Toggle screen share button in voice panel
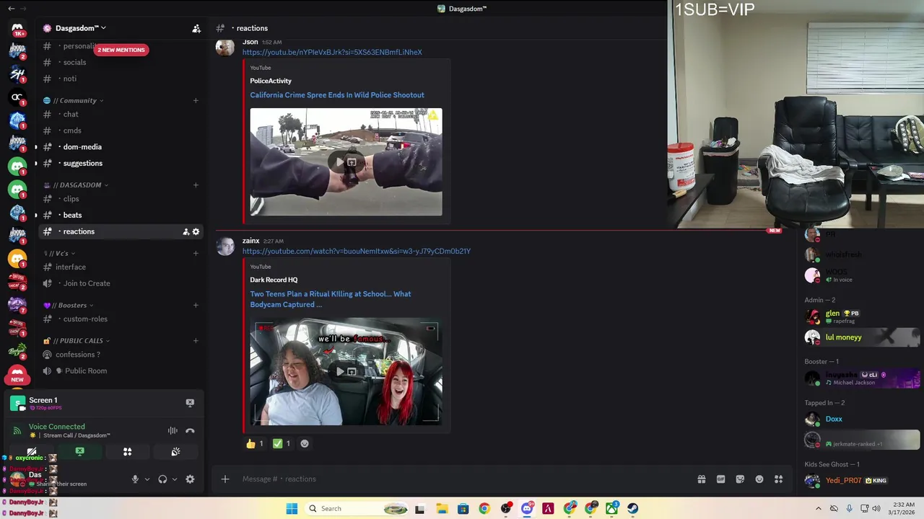Viewport: 924px width, 519px height. (80, 452)
